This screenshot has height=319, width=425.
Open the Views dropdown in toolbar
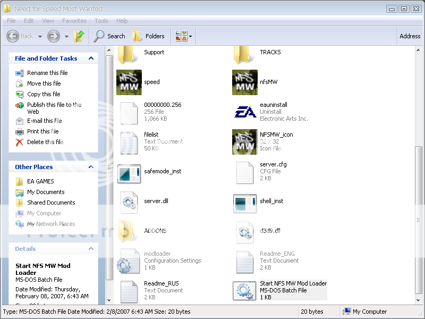pyautogui.click(x=190, y=37)
